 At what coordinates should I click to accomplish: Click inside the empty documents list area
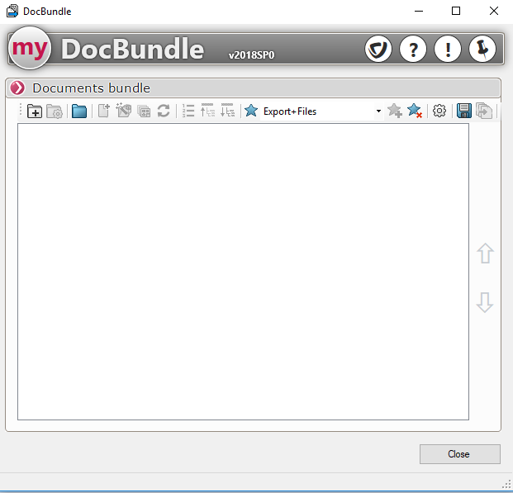243,271
